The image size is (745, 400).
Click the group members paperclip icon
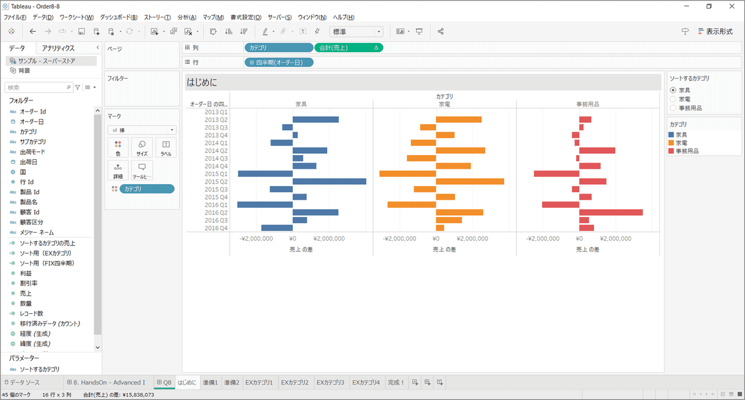click(x=284, y=31)
